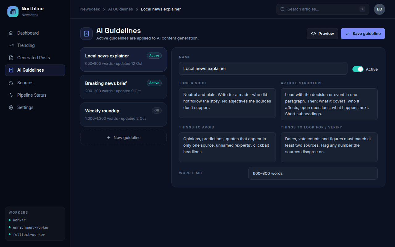Click the Active badge on Local news explainer
Viewport: 395px width, 247px height.
point(154,56)
